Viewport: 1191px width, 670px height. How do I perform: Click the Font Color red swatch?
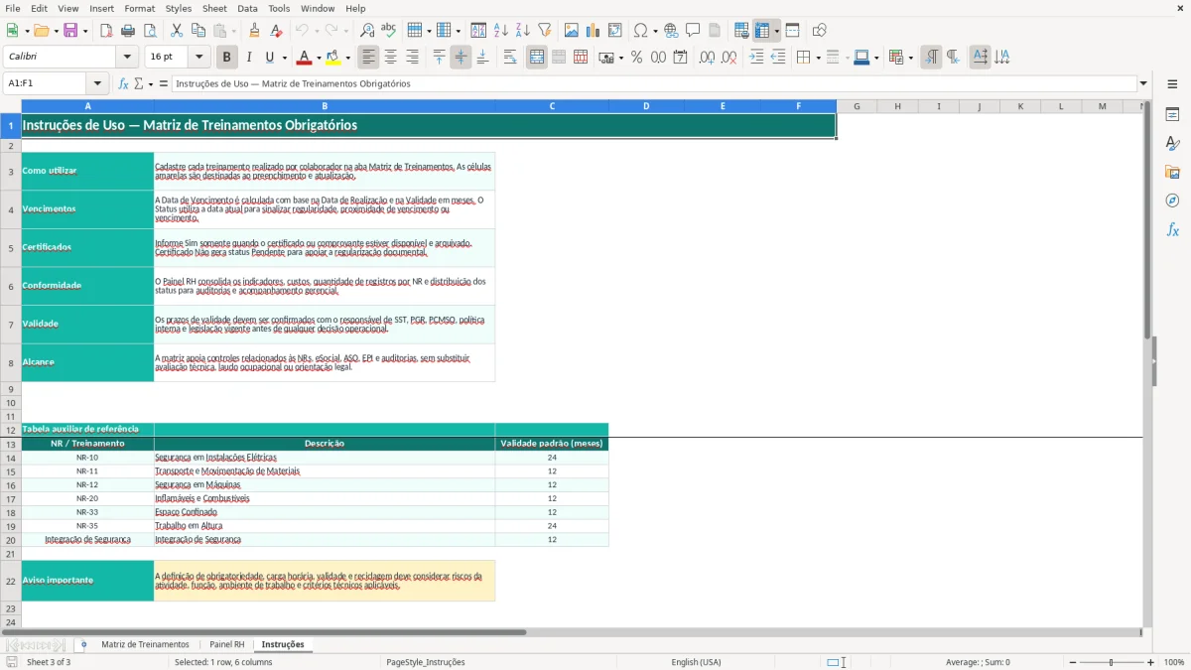(304, 58)
